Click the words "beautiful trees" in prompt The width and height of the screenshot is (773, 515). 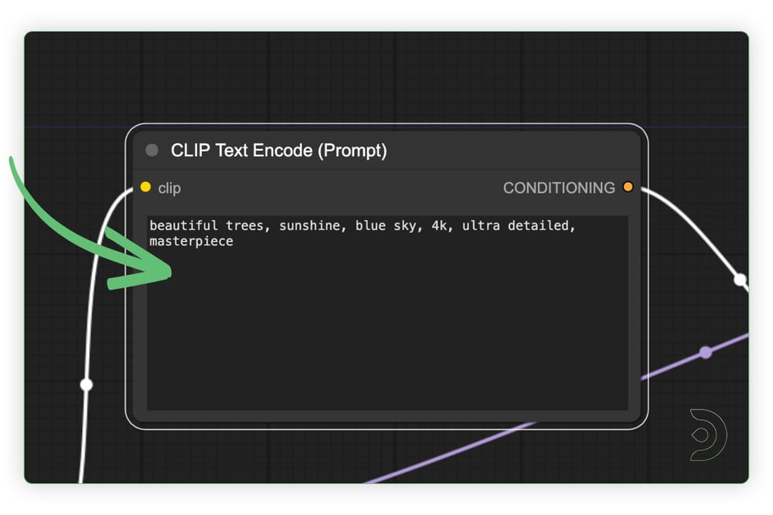[x=203, y=226]
